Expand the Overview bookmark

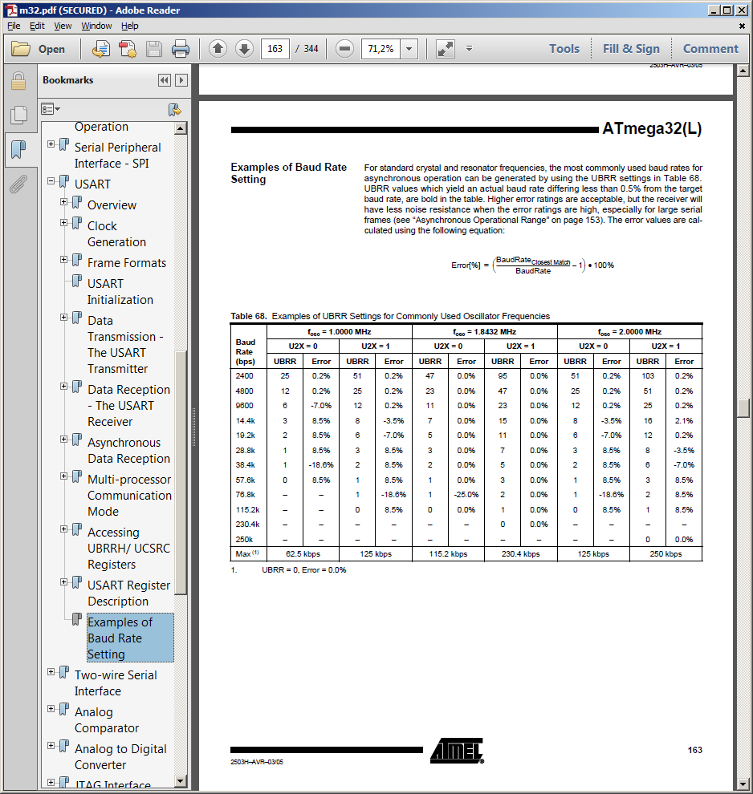click(64, 202)
